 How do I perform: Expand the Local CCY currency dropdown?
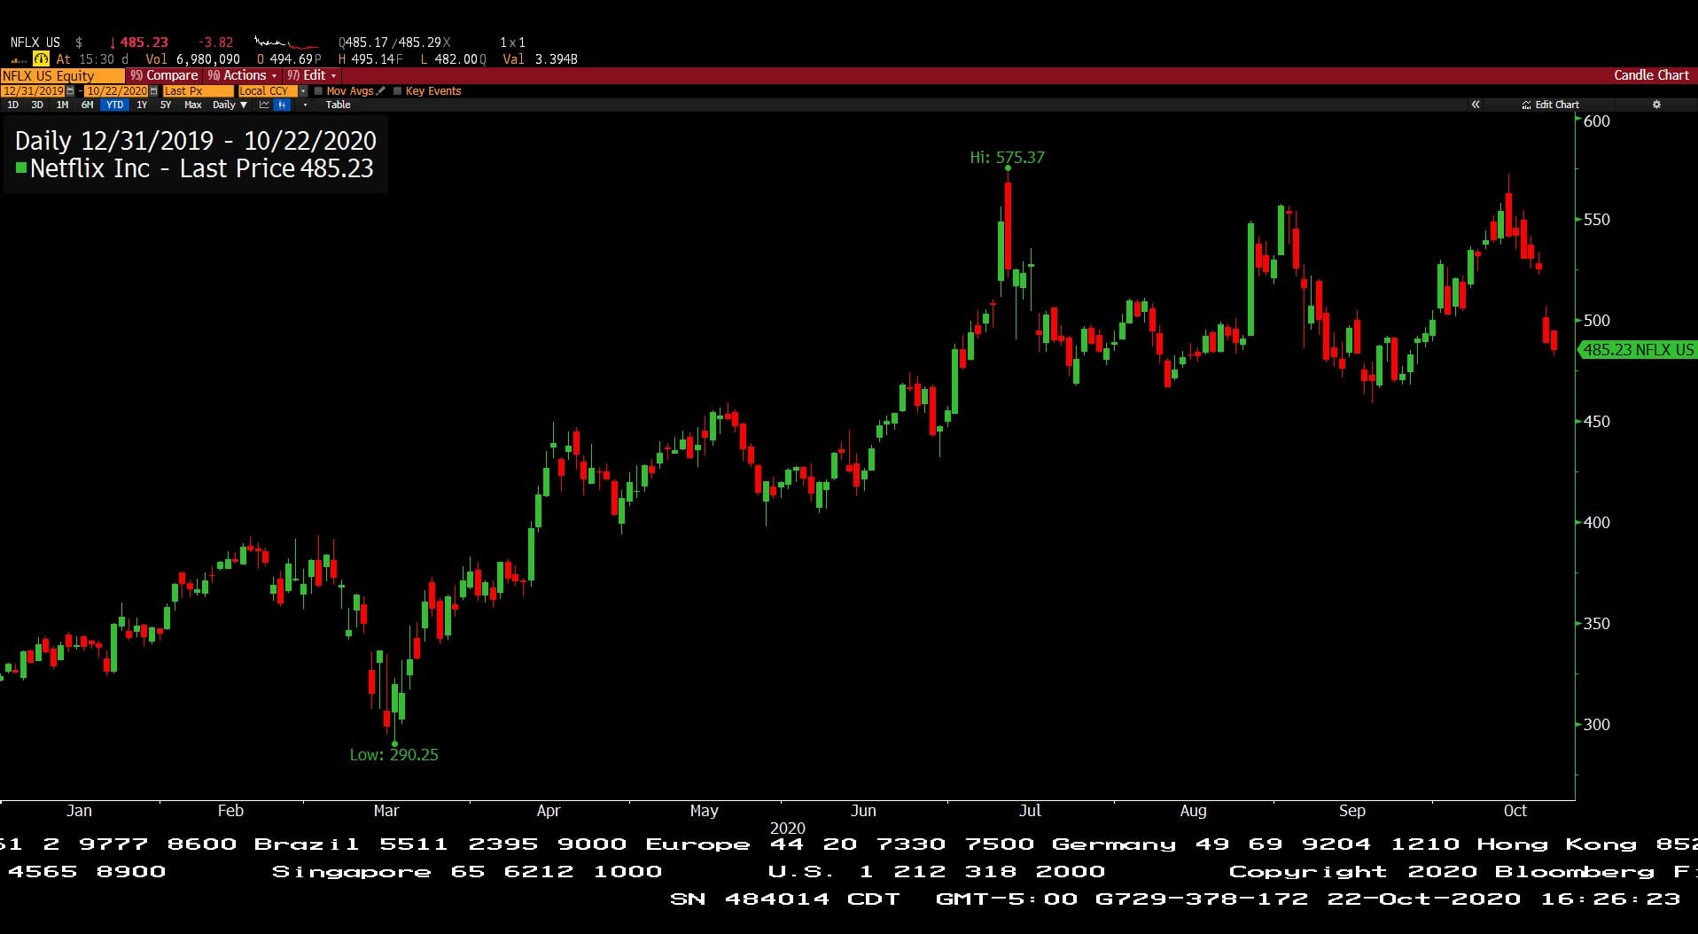pos(303,91)
